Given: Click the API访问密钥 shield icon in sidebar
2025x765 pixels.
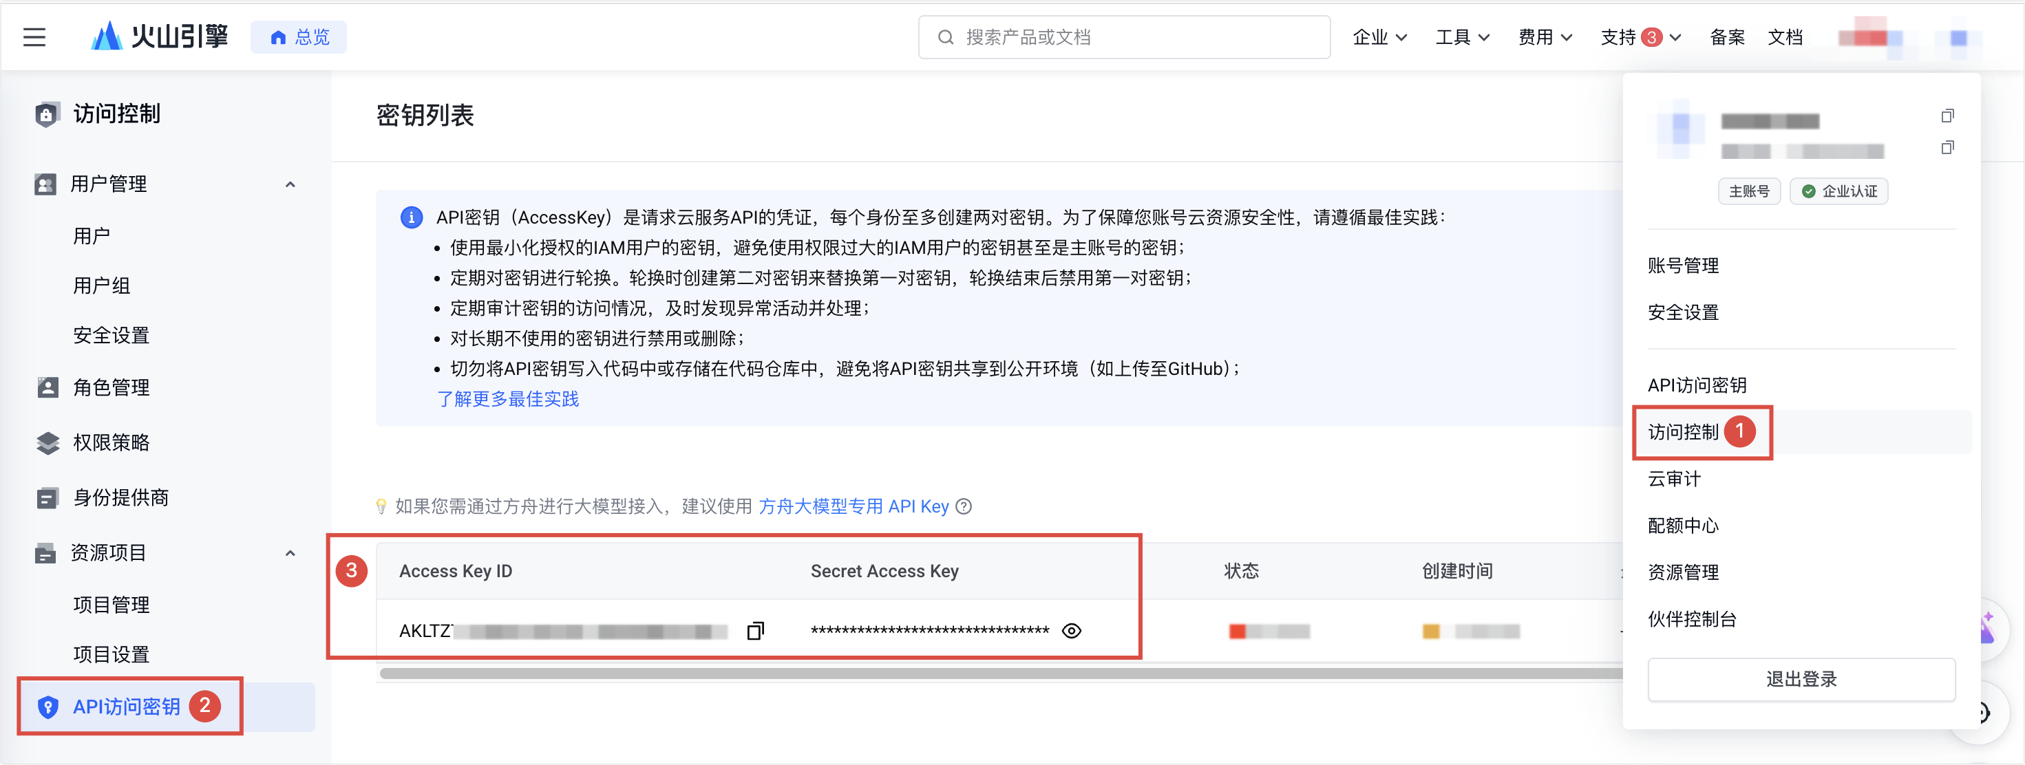Looking at the screenshot, I should pyautogui.click(x=47, y=708).
